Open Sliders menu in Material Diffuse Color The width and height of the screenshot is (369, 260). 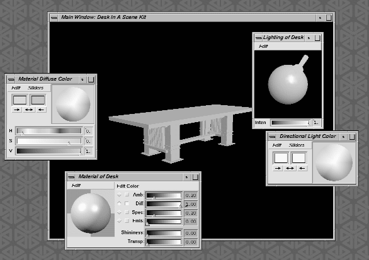[x=36, y=88]
